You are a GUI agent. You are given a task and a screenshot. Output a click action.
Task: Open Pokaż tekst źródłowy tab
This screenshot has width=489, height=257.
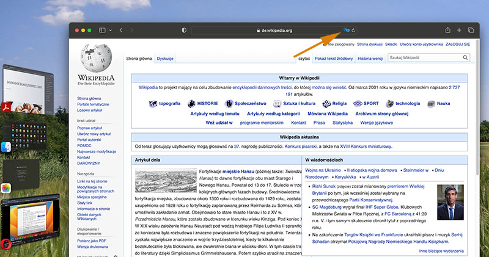pyautogui.click(x=334, y=59)
